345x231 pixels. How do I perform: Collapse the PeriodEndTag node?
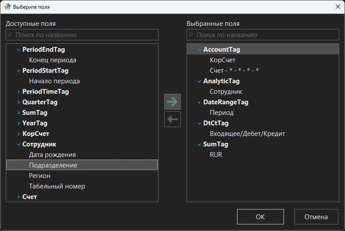(18, 50)
